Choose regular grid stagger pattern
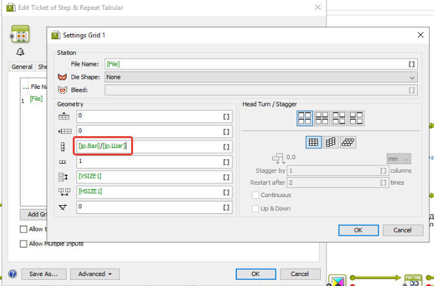 pos(313,142)
